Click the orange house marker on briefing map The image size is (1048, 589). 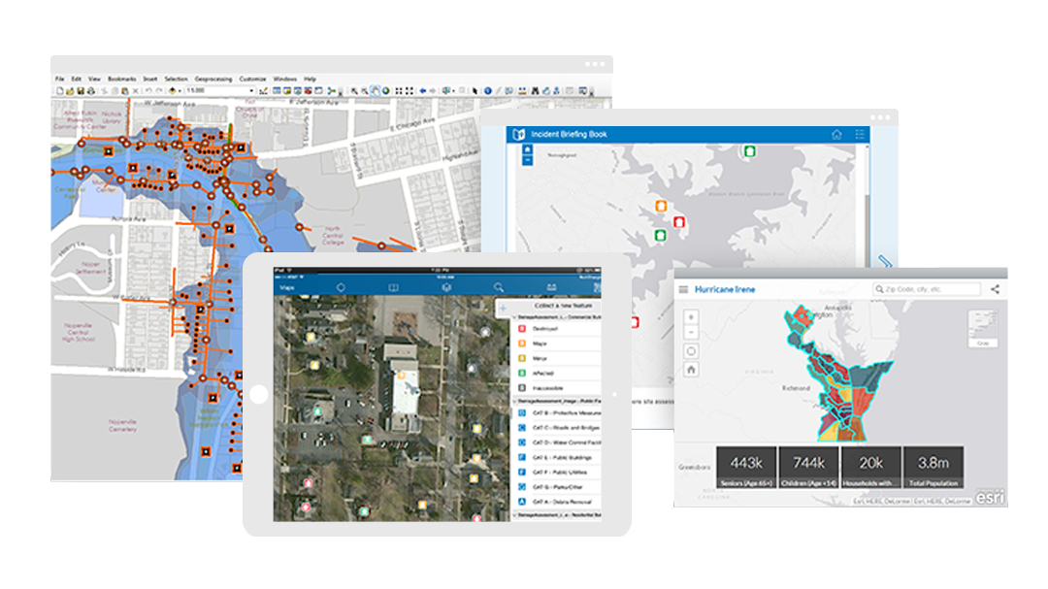pyautogui.click(x=661, y=206)
